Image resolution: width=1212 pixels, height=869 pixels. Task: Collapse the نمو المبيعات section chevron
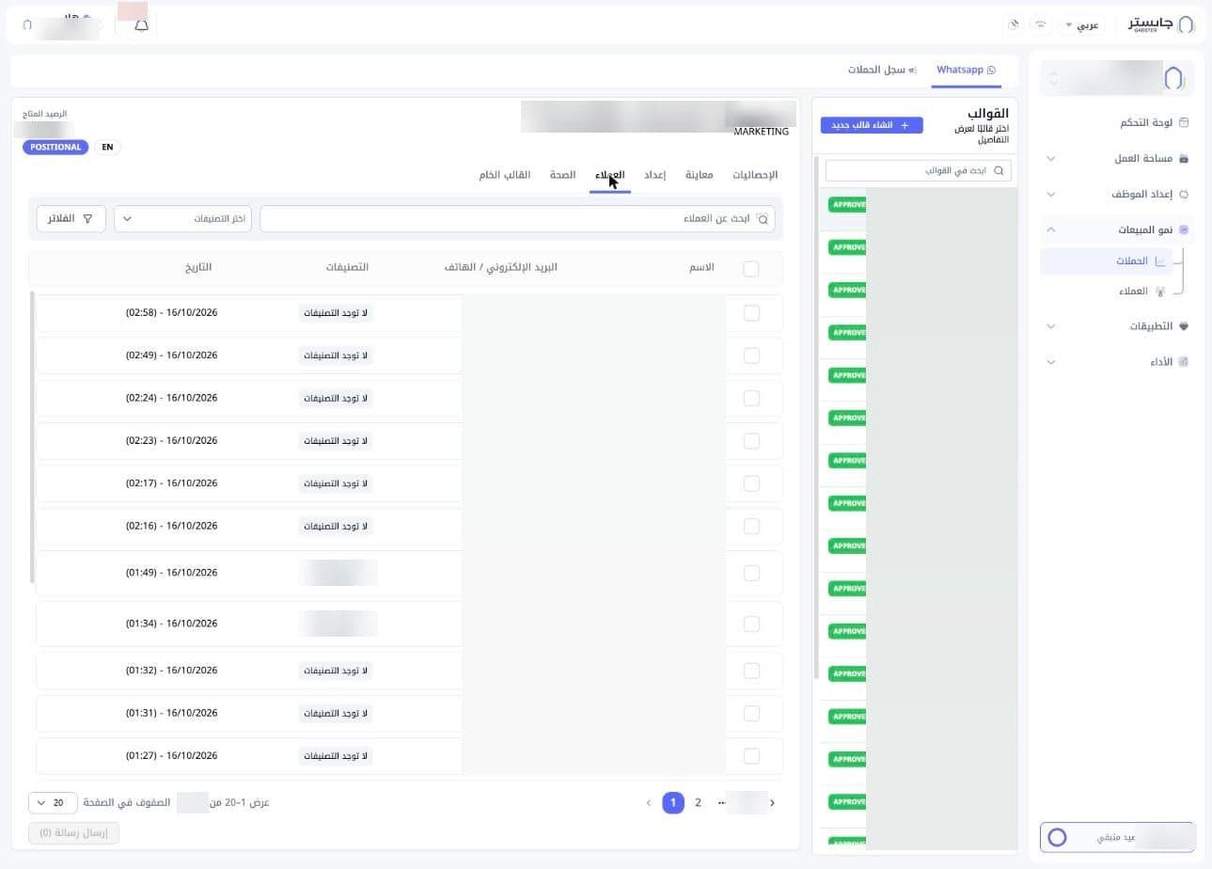tap(1051, 229)
